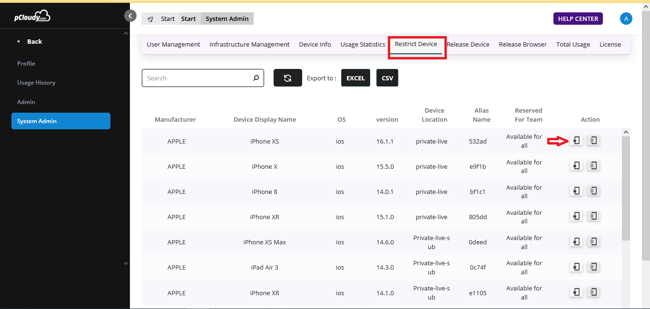
Task: Focus the Search input field
Action: point(197,78)
